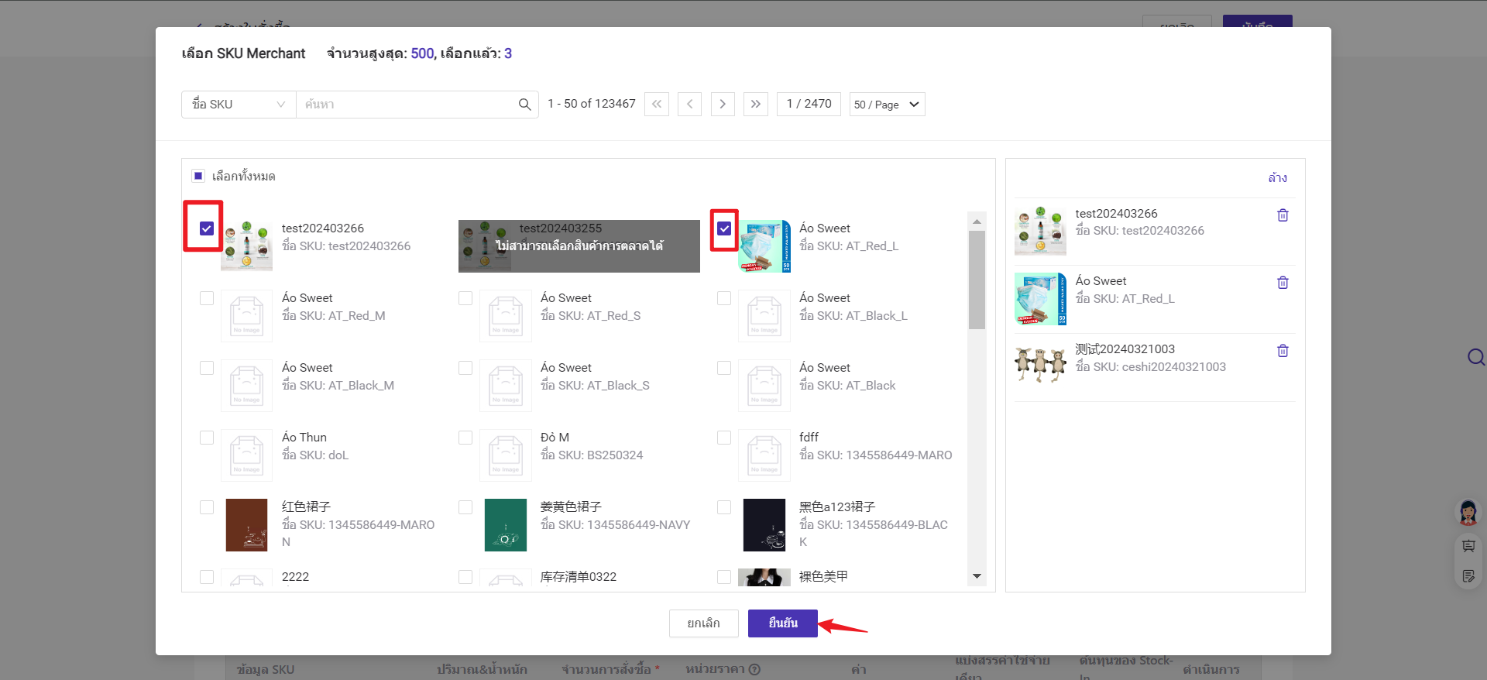The height and width of the screenshot is (680, 1487).
Task: Check the AT_Black_M SKU checkbox
Action: coord(207,368)
